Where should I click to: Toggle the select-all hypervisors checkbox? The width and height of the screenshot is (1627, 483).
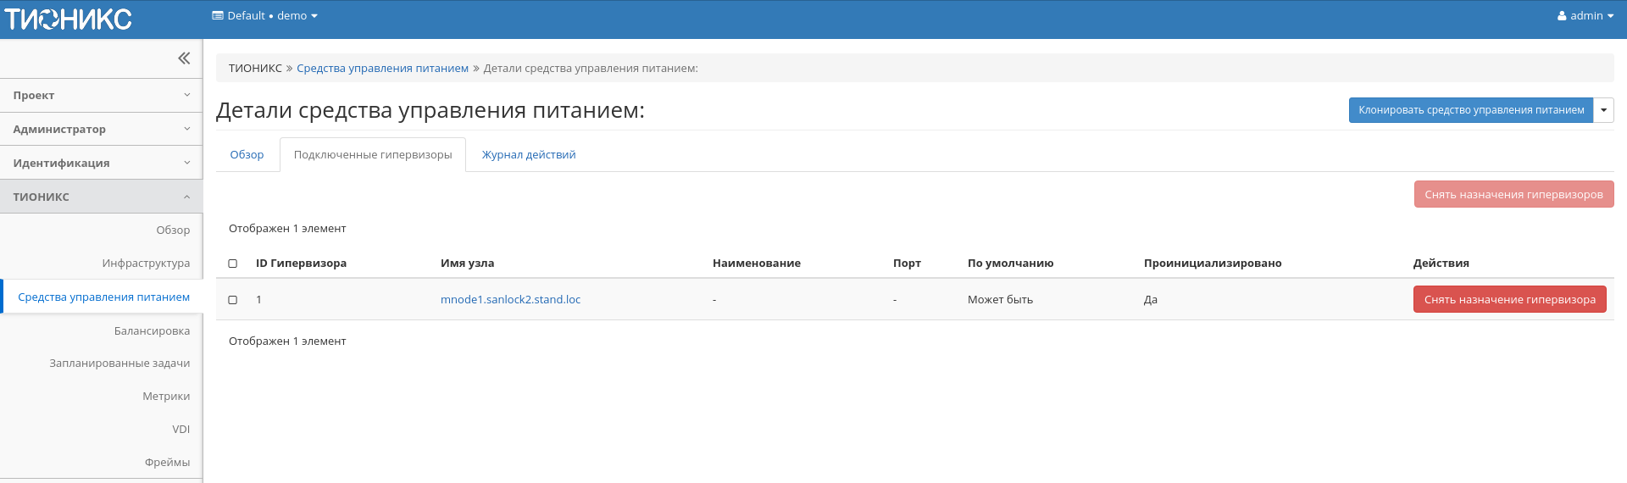[x=233, y=264]
